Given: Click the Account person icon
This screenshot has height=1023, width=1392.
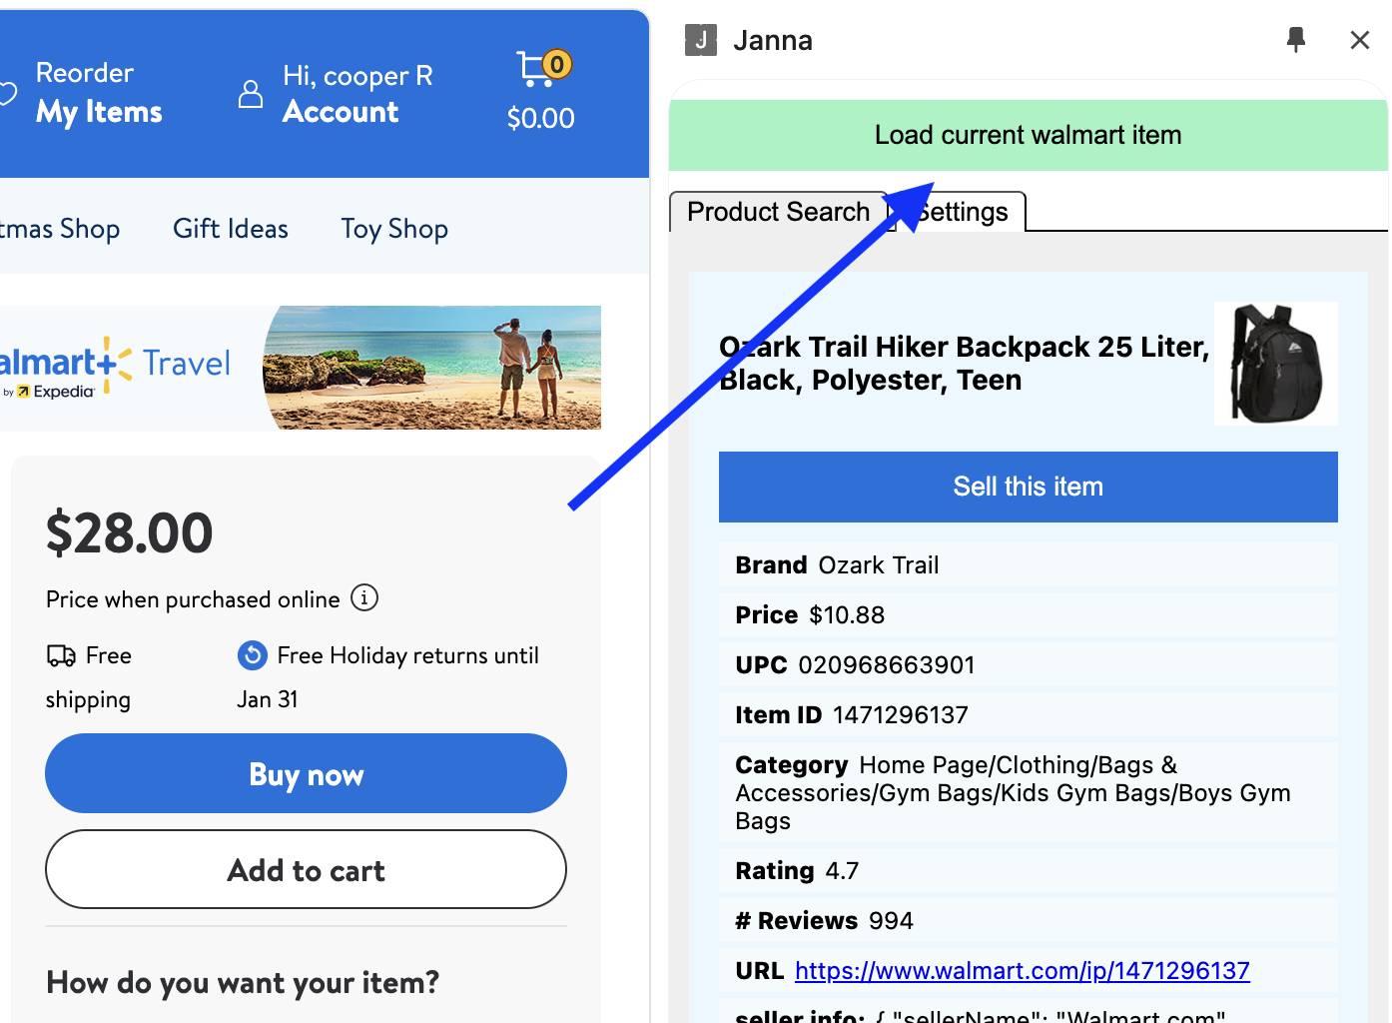Looking at the screenshot, I should pos(251,94).
